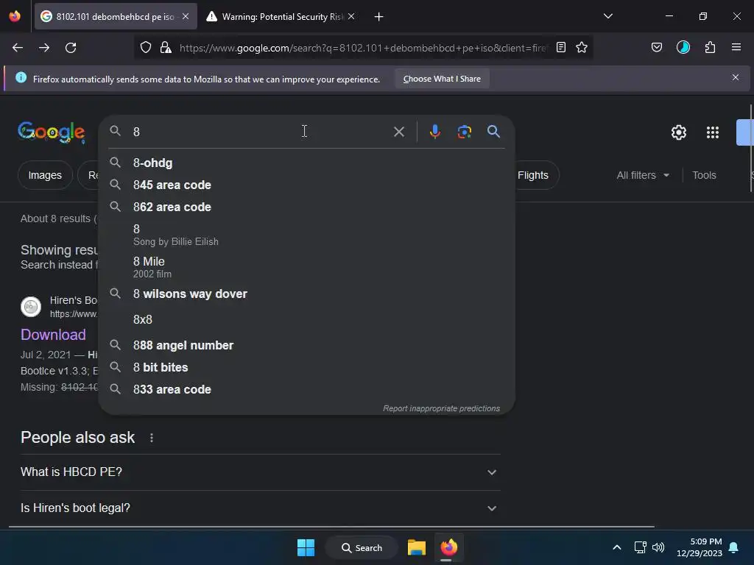Select the 833 area code suggestion
The height and width of the screenshot is (565, 754).
[x=307, y=390]
